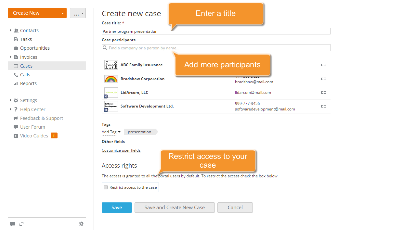This screenshot has width=403, height=230.
Task: Expand the Settings sidebar section
Action: (x=11, y=100)
